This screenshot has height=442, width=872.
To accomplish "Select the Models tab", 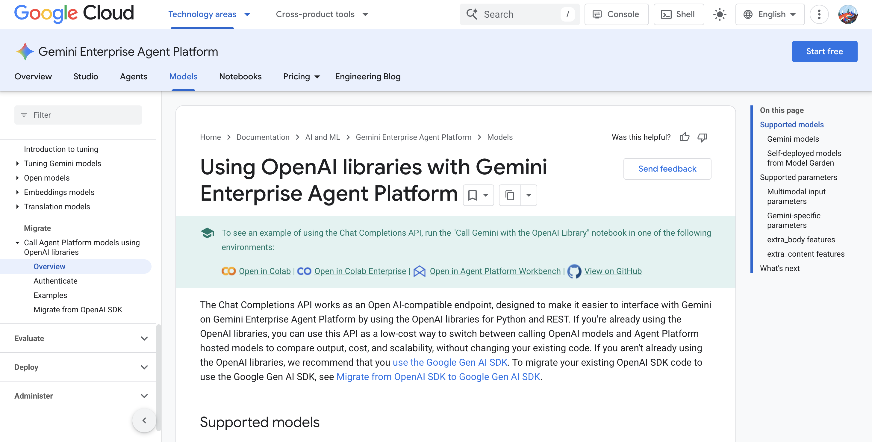I will pyautogui.click(x=183, y=76).
